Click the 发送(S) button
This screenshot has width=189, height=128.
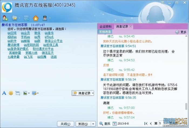point(83,124)
